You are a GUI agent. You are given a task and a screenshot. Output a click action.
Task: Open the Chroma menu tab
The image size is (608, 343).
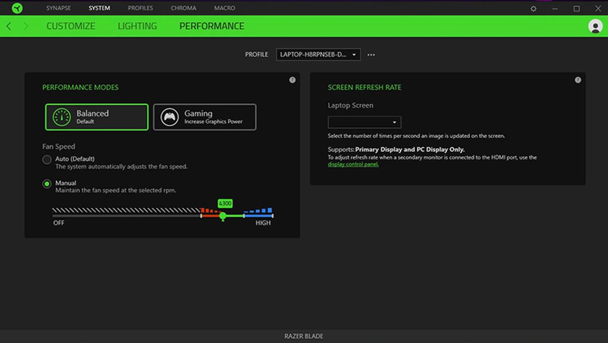[x=183, y=8]
